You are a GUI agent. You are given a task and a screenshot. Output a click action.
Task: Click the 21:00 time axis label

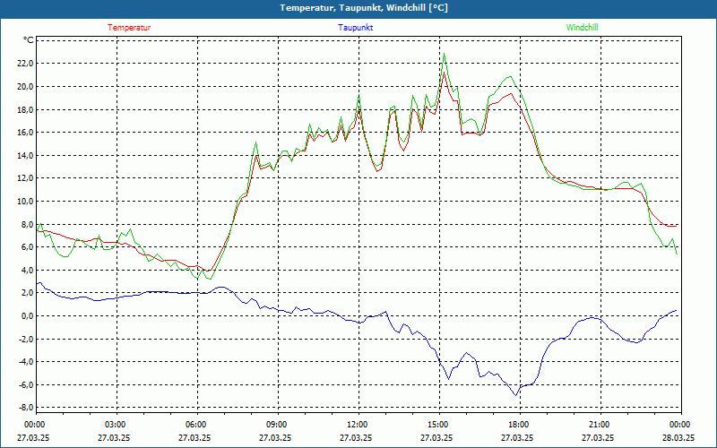point(599,425)
